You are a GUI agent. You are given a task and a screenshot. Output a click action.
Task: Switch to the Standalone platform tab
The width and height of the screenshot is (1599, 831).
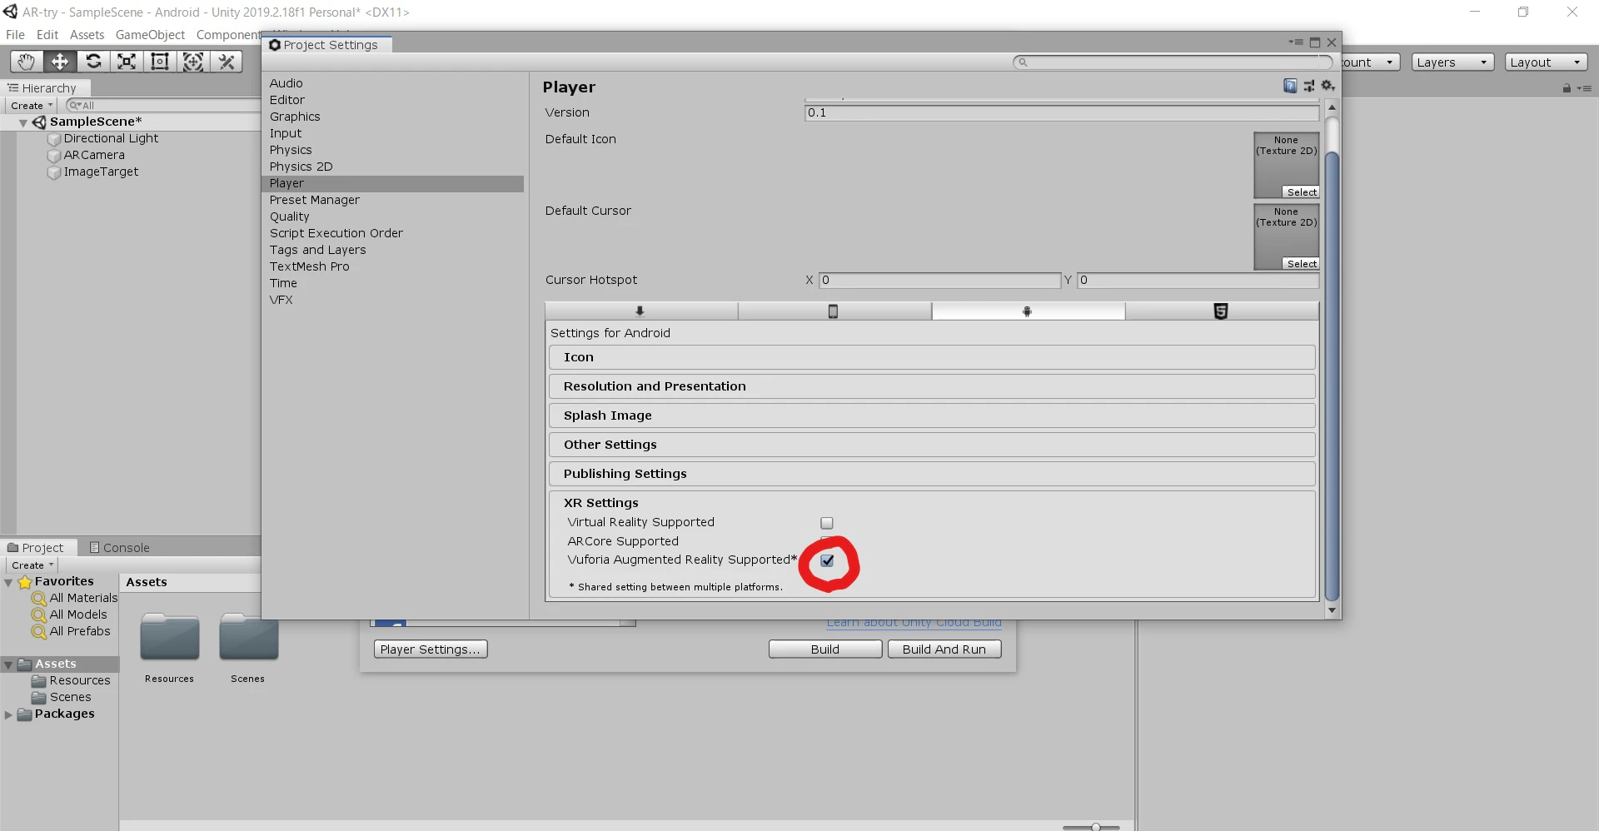640,311
